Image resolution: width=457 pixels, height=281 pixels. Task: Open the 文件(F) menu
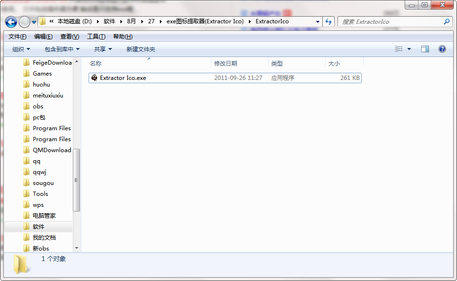point(18,37)
